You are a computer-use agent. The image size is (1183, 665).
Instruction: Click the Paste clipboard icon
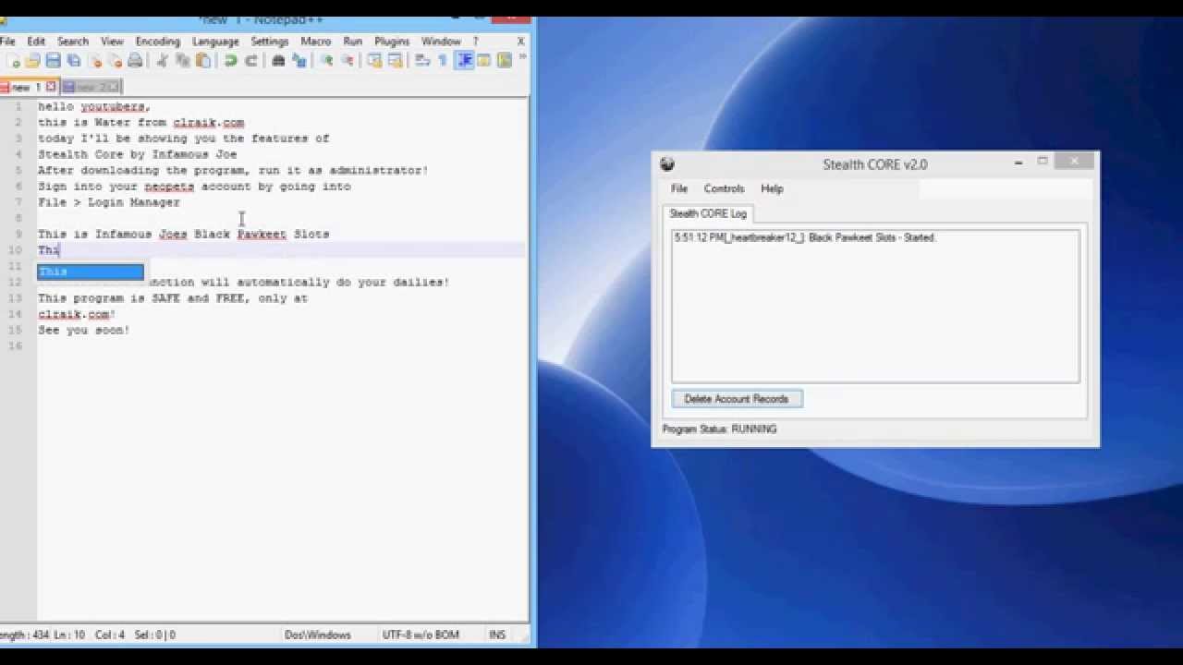pyautogui.click(x=202, y=61)
